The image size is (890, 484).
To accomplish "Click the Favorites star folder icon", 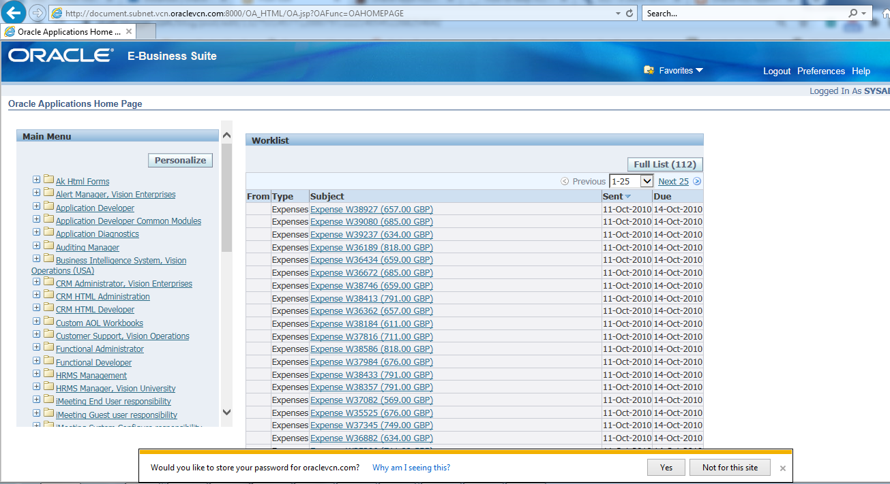I will pos(649,70).
